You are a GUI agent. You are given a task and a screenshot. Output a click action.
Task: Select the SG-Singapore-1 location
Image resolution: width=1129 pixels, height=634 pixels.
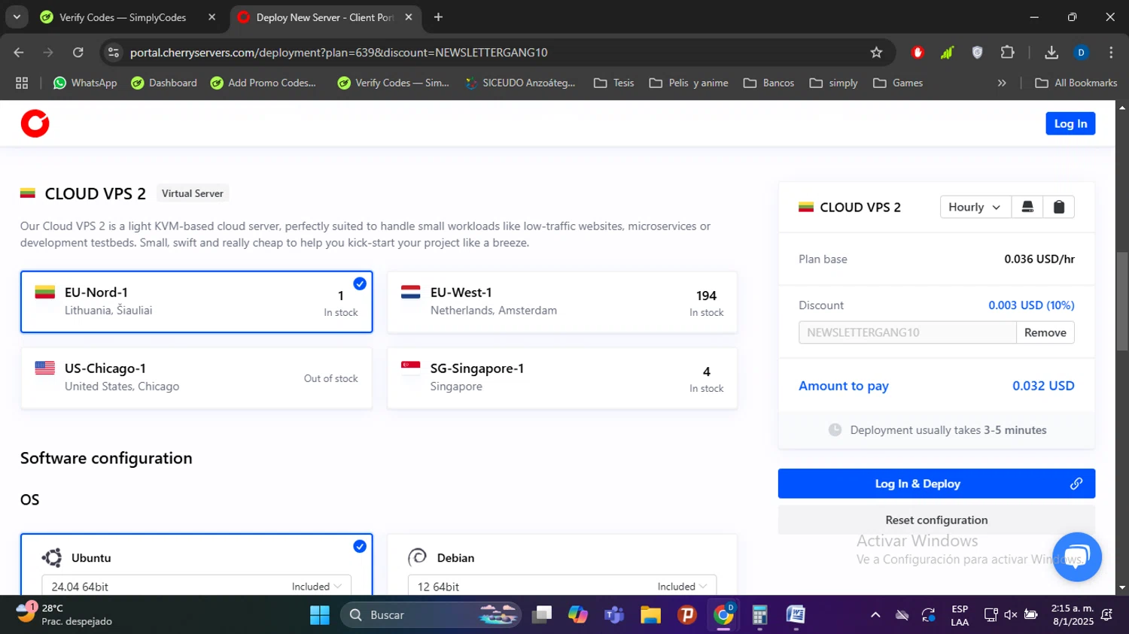click(x=562, y=378)
